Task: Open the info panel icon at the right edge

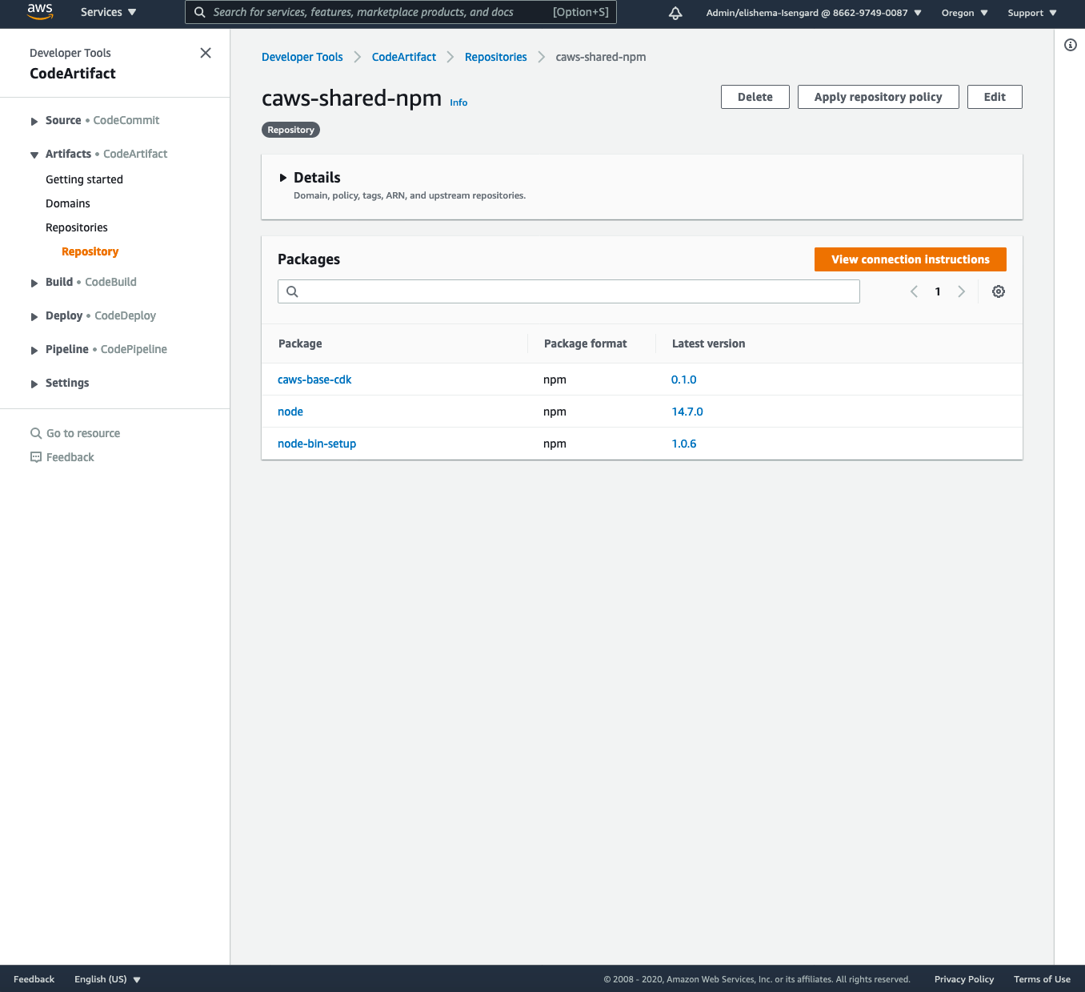Action: tap(1071, 45)
